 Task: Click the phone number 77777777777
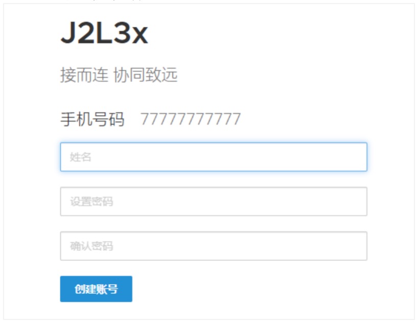191,119
